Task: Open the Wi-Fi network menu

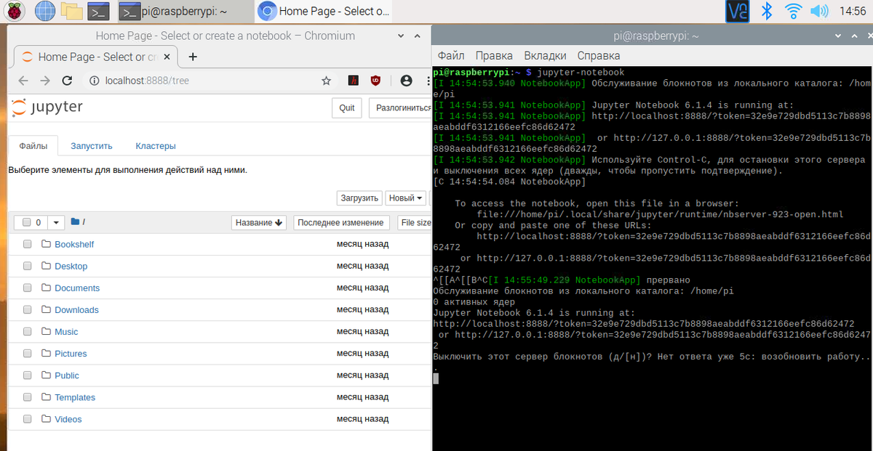Action: [x=793, y=11]
